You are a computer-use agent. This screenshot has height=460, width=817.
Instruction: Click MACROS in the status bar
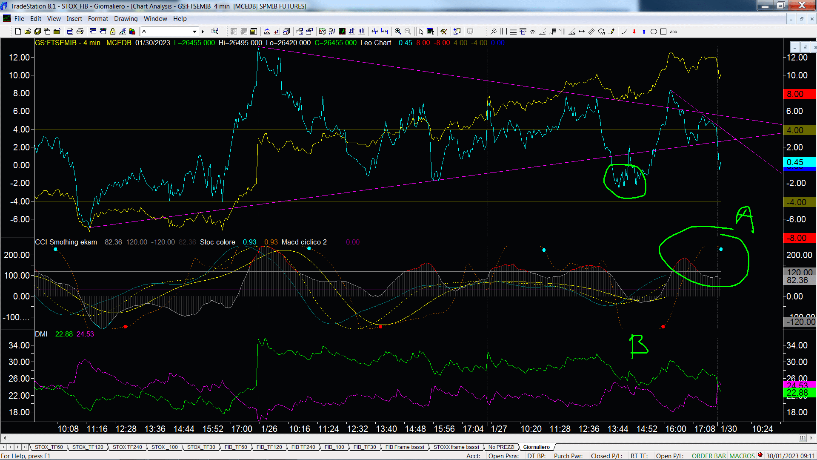(x=742, y=456)
